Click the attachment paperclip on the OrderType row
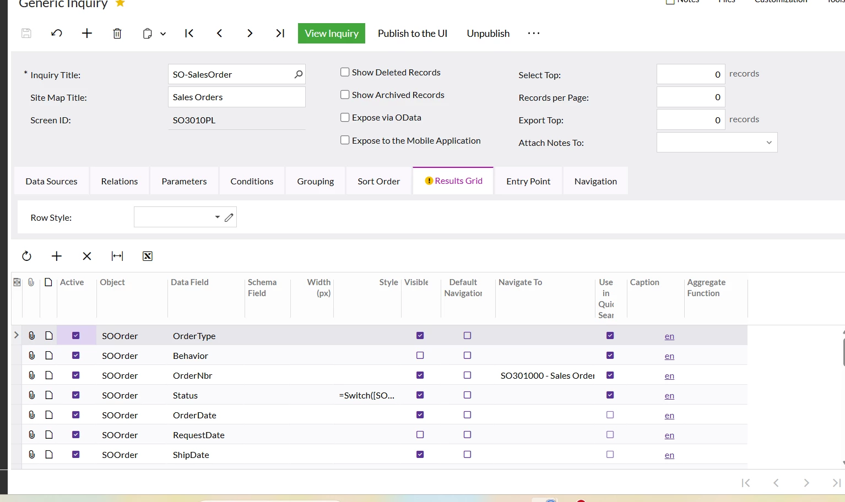This screenshot has width=845, height=502. coord(32,336)
